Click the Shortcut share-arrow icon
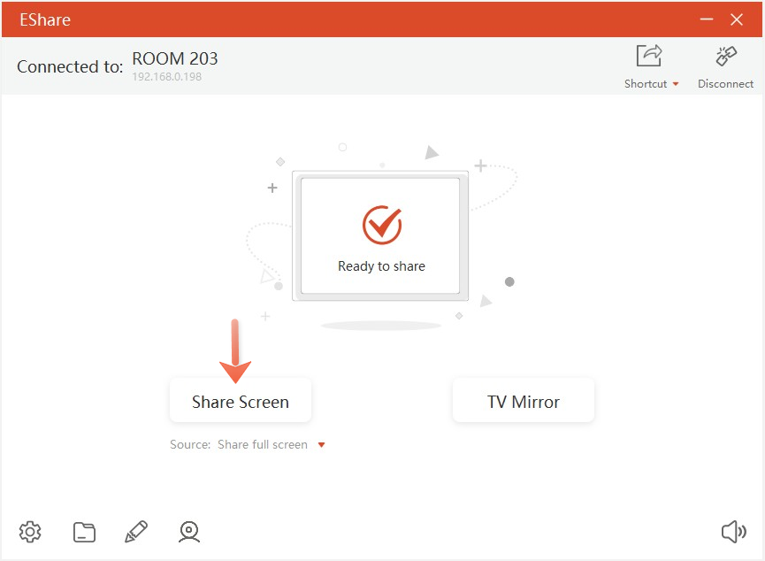 [649, 57]
